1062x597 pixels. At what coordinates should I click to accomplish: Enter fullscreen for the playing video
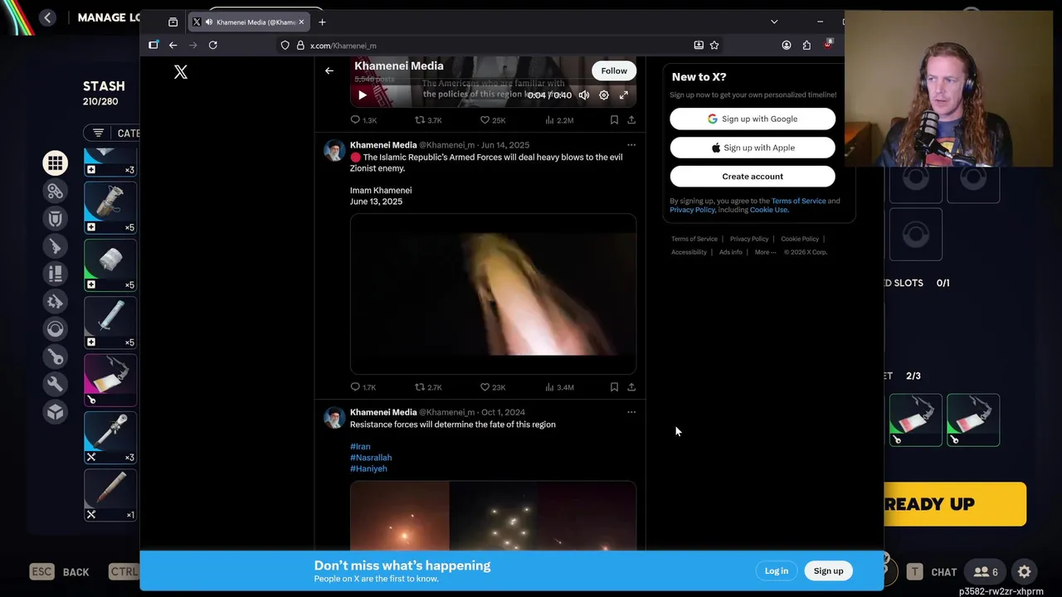point(624,95)
